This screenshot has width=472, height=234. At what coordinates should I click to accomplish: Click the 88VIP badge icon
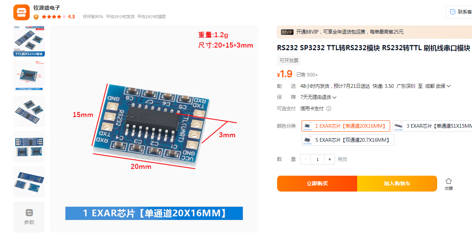(287, 32)
